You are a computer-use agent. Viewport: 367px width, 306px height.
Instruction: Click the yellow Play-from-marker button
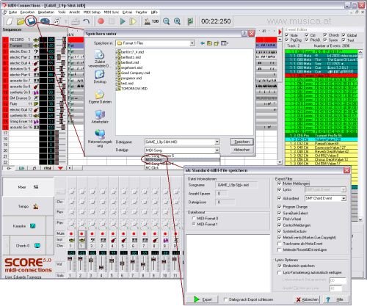coord(133,21)
